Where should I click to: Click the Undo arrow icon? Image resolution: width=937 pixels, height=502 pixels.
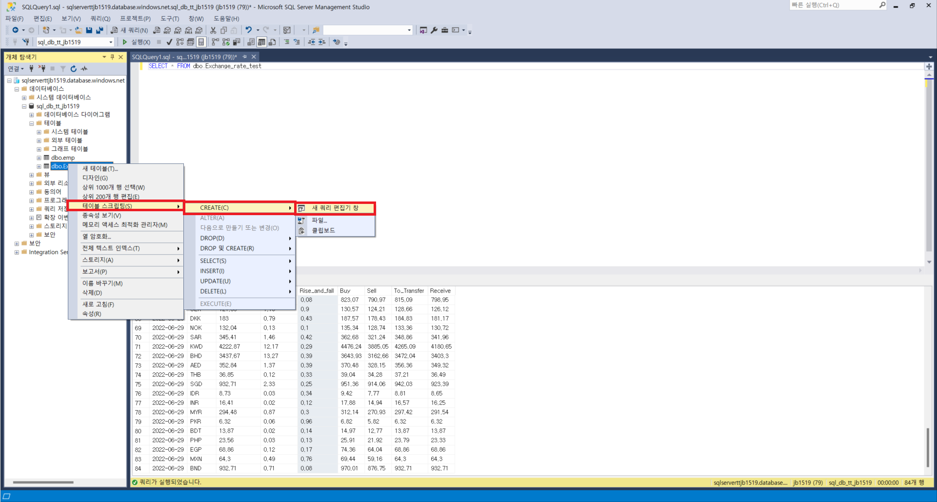click(249, 30)
